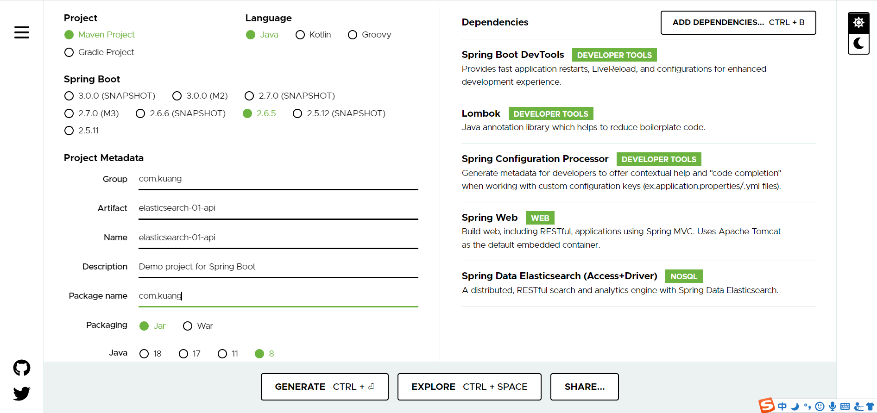
Task: Choose Groovy as the language
Action: pos(370,35)
